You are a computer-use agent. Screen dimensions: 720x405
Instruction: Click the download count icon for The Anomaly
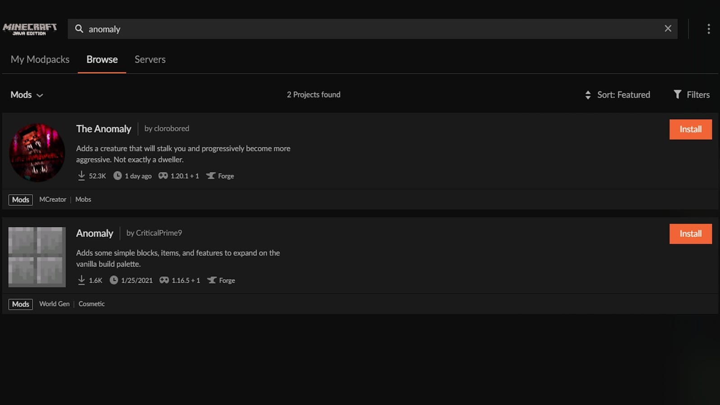81,175
